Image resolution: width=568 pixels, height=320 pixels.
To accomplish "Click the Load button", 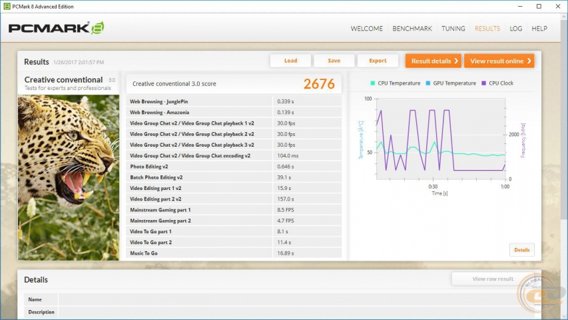I will tap(290, 61).
